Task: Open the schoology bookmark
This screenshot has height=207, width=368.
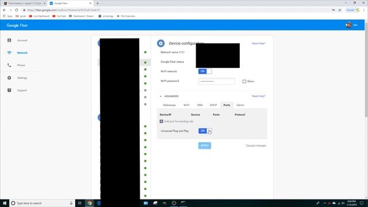Action: pos(106,16)
